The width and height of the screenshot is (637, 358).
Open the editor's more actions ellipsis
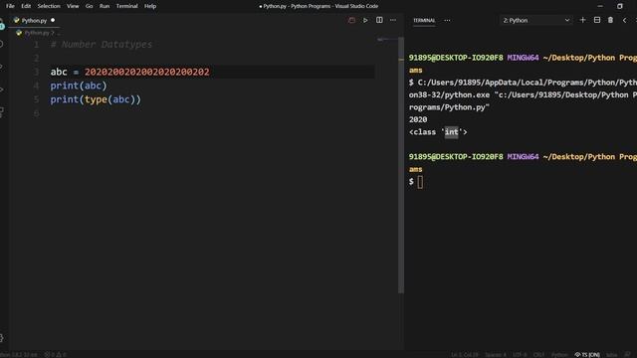click(393, 20)
